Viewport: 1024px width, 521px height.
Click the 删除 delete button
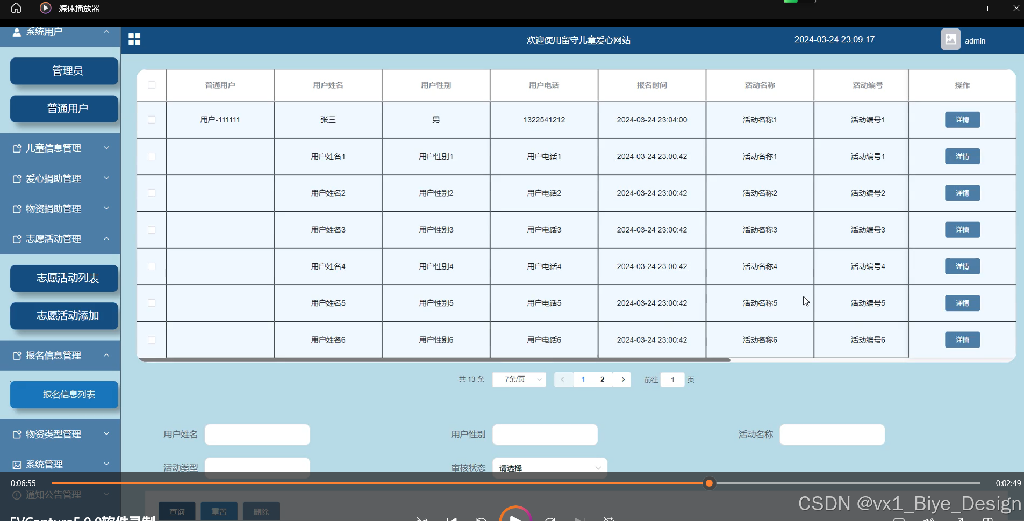pyautogui.click(x=261, y=511)
